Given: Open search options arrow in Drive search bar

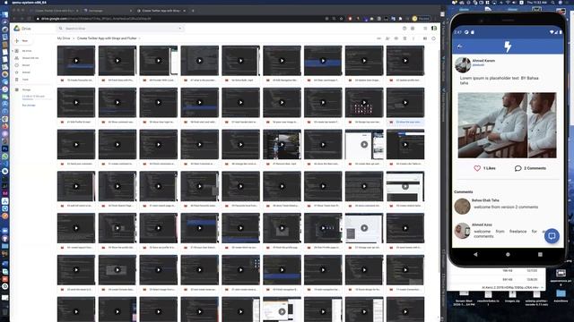Looking at the screenshot, I should [179, 29].
